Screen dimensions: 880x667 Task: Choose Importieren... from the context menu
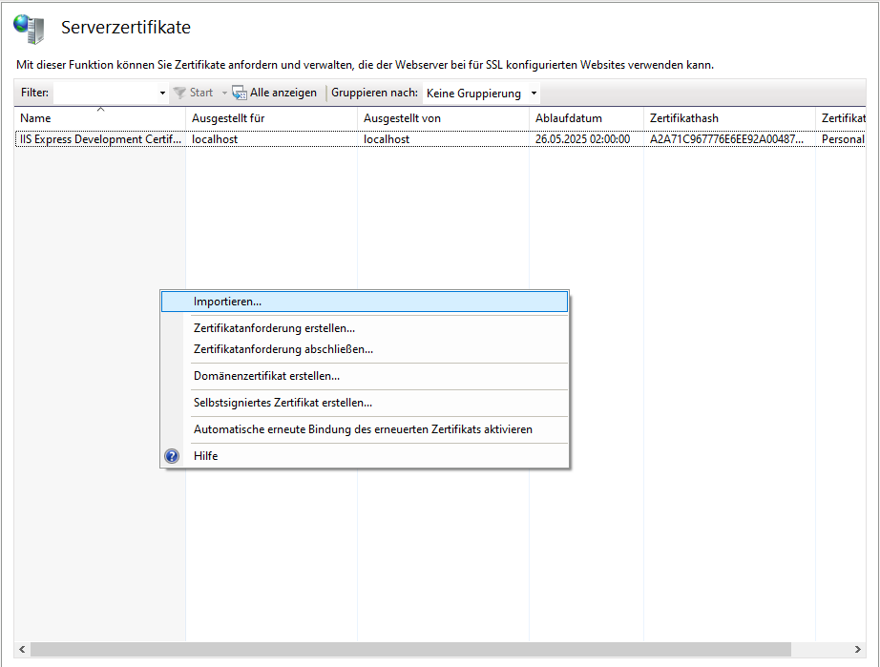click(x=227, y=302)
